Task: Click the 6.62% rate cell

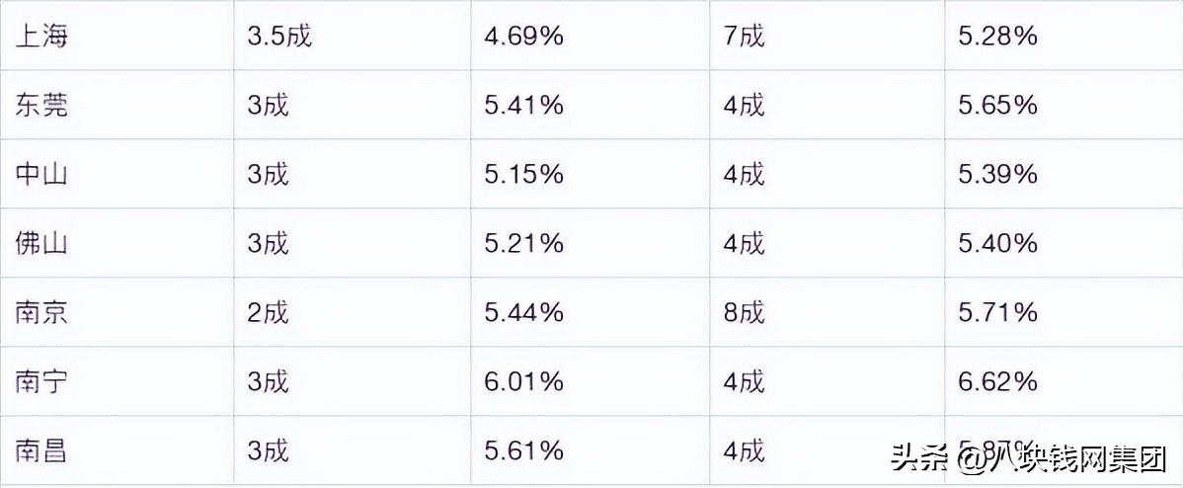Action: pyautogui.click(x=997, y=381)
